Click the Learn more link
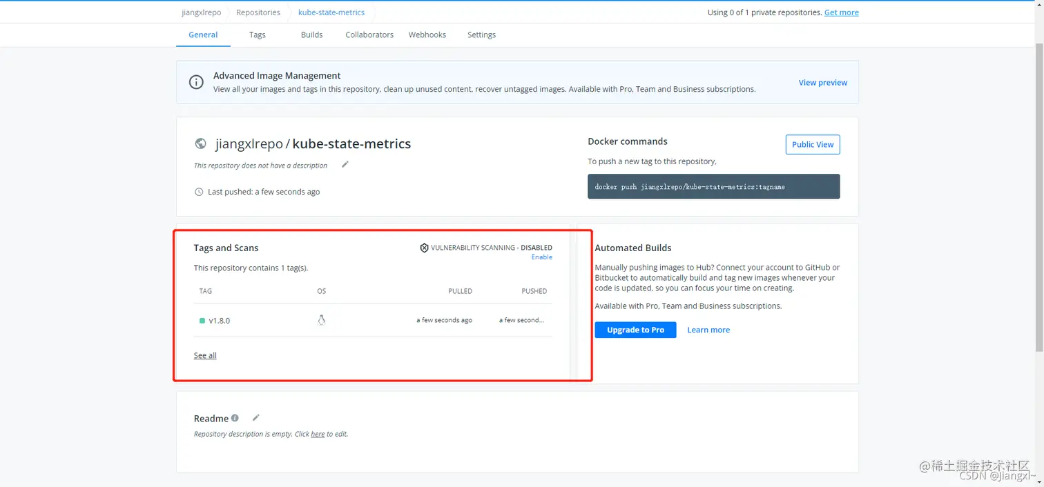This screenshot has height=487, width=1044. [708, 330]
